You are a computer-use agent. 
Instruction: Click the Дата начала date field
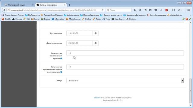(80, 33)
